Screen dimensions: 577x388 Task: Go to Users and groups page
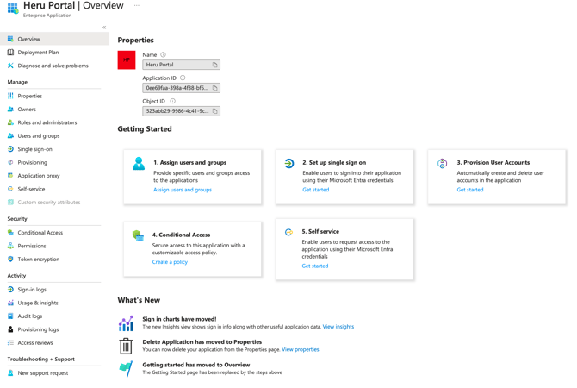(38, 135)
